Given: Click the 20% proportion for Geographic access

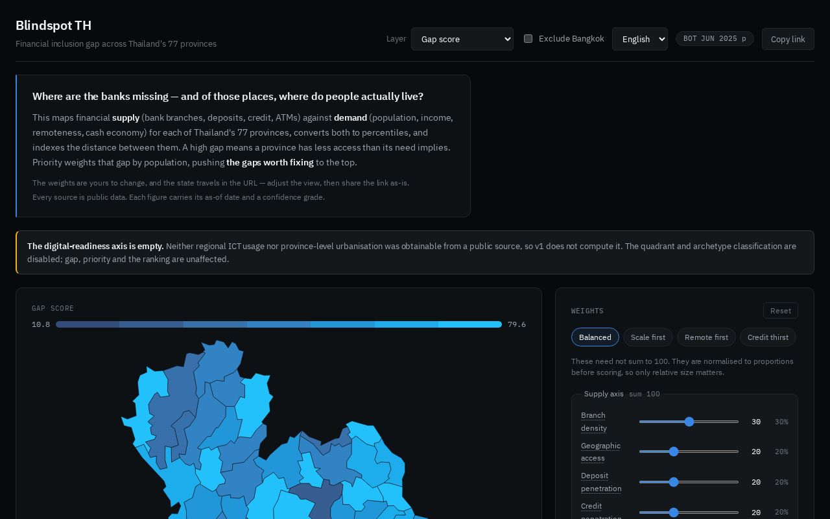Looking at the screenshot, I should click(781, 452).
